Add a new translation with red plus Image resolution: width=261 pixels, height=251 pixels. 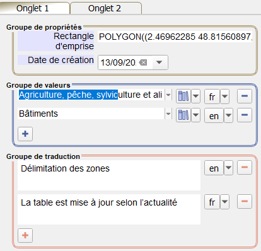tap(25, 235)
